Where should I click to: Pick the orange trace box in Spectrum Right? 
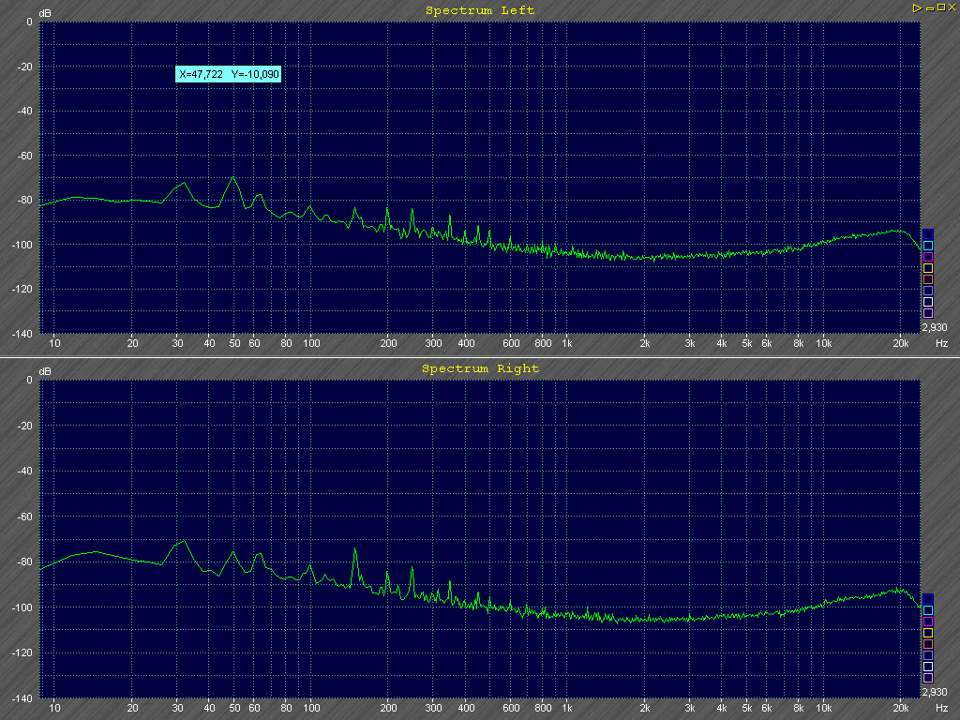click(928, 643)
